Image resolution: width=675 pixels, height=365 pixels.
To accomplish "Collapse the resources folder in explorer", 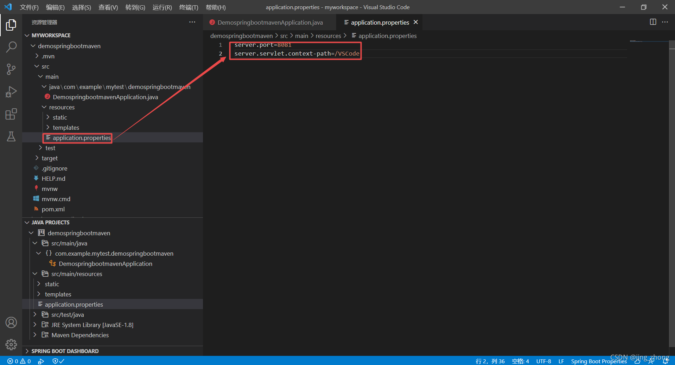I will (62, 107).
